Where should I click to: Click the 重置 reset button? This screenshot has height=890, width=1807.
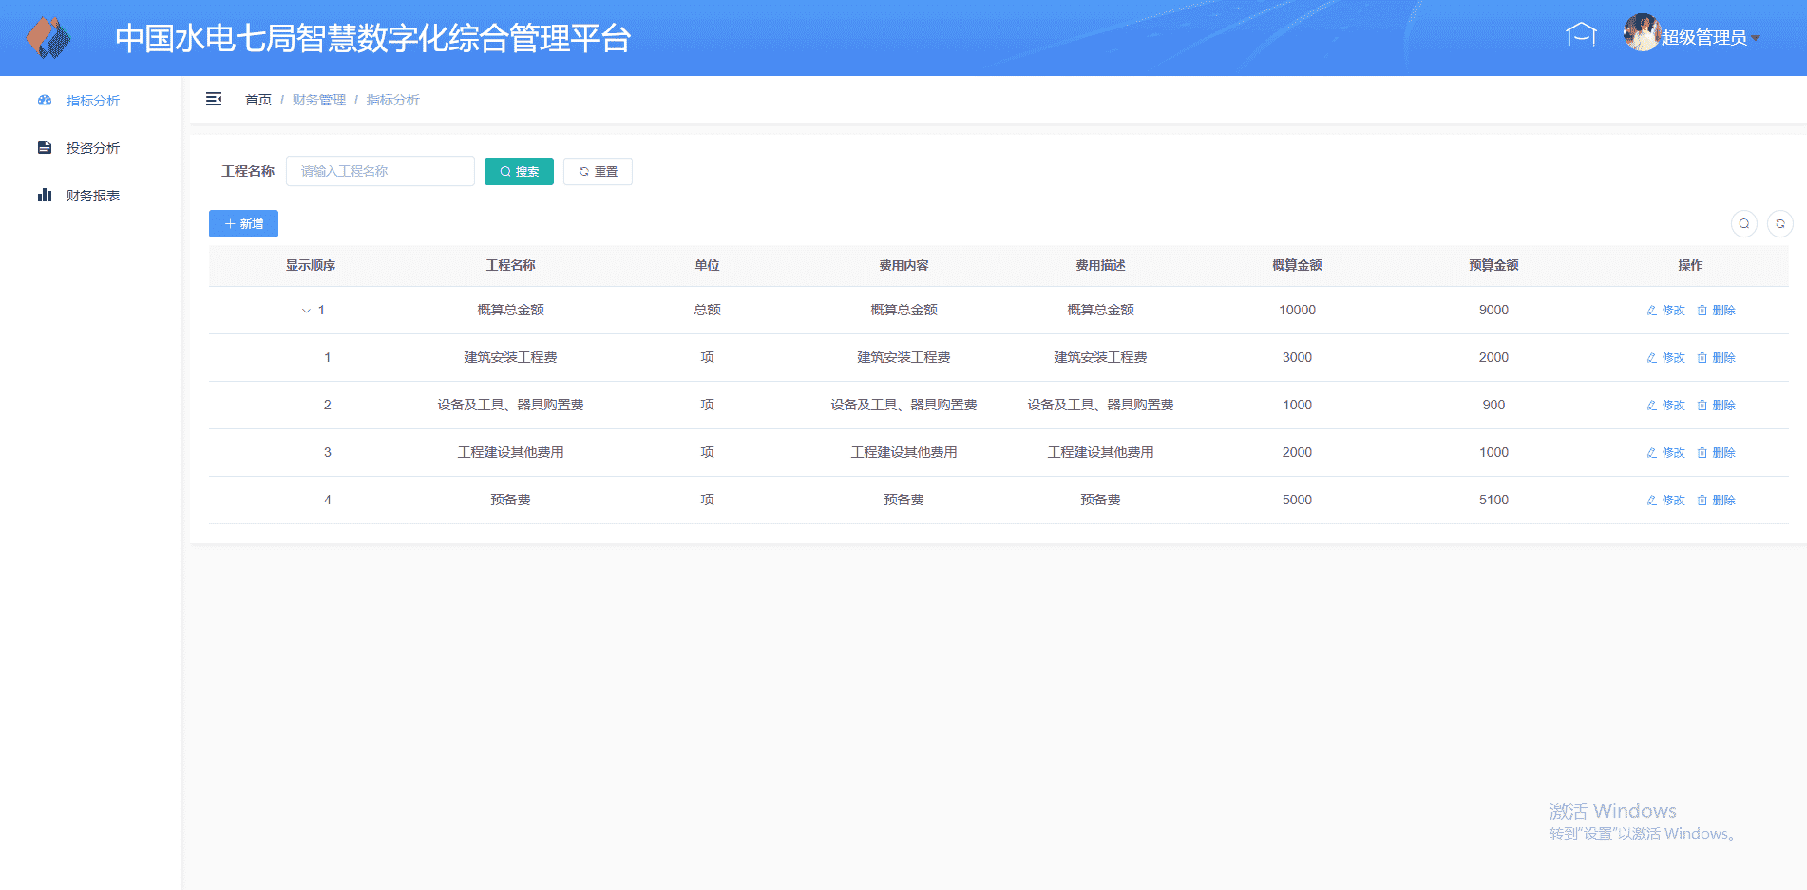598,172
